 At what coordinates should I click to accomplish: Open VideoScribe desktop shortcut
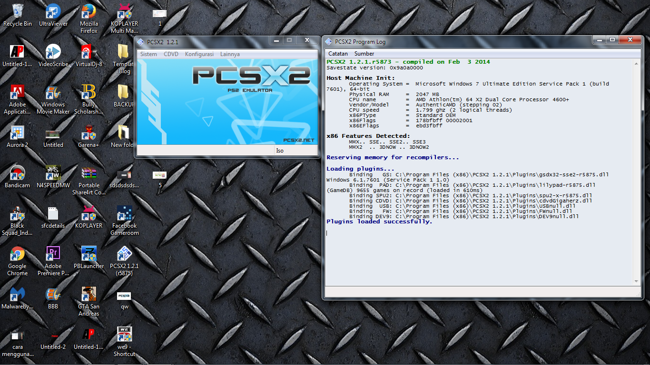(53, 56)
